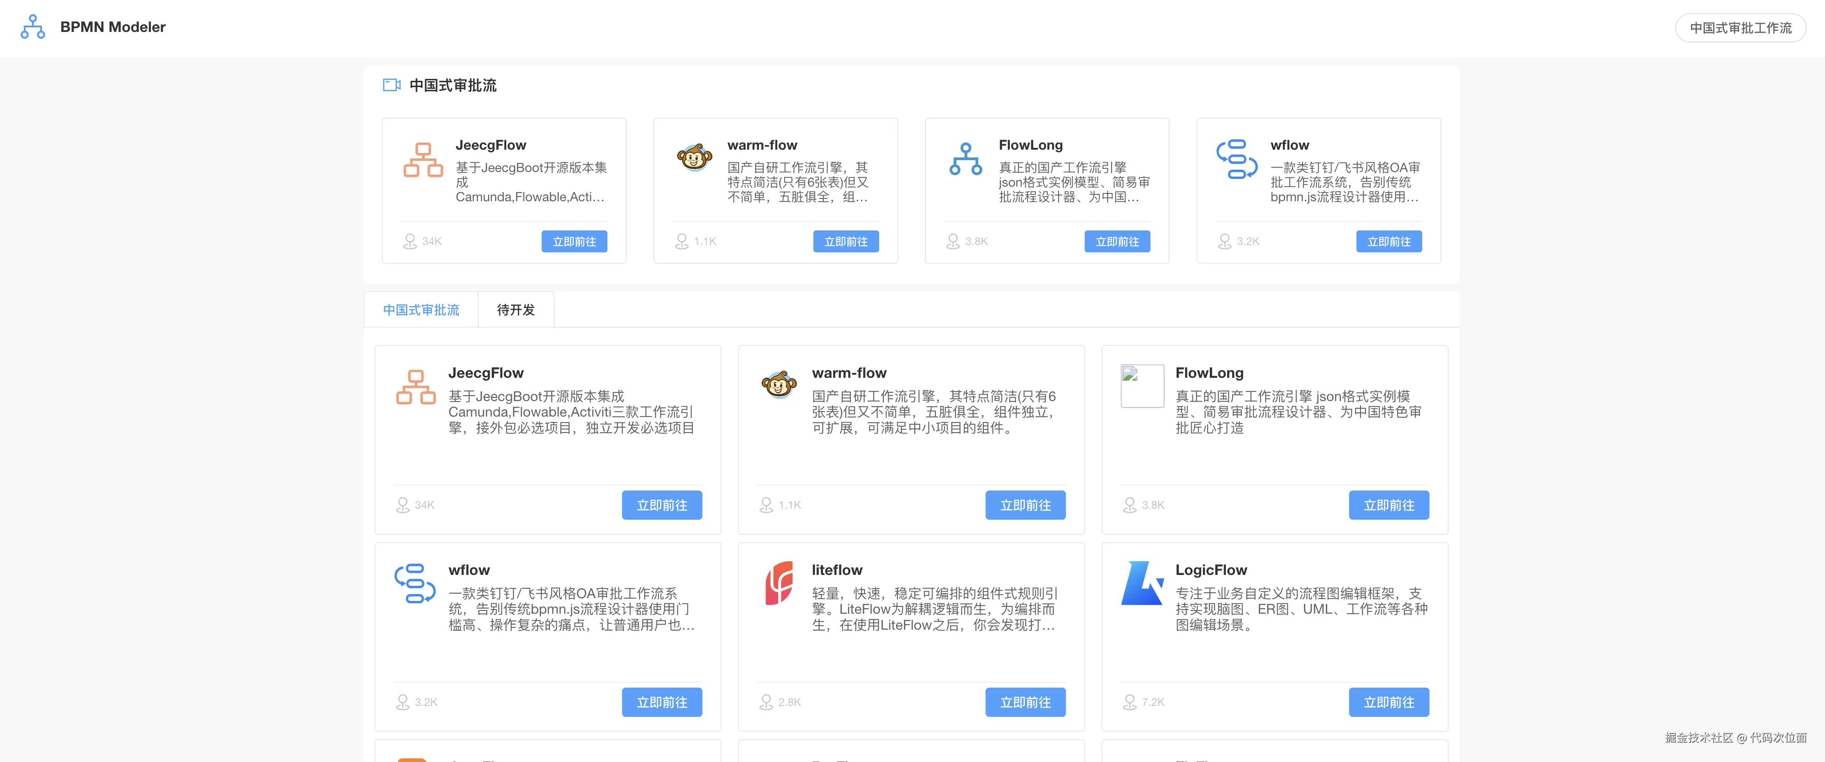Image resolution: width=1825 pixels, height=762 pixels.
Task: Switch to the 待开发 tab
Action: click(516, 309)
